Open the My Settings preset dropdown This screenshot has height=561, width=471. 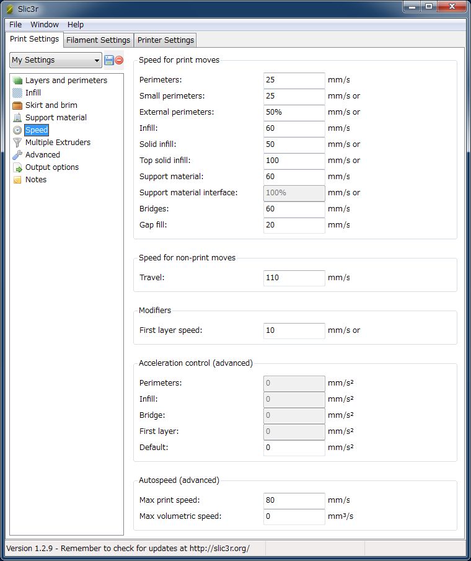point(56,60)
